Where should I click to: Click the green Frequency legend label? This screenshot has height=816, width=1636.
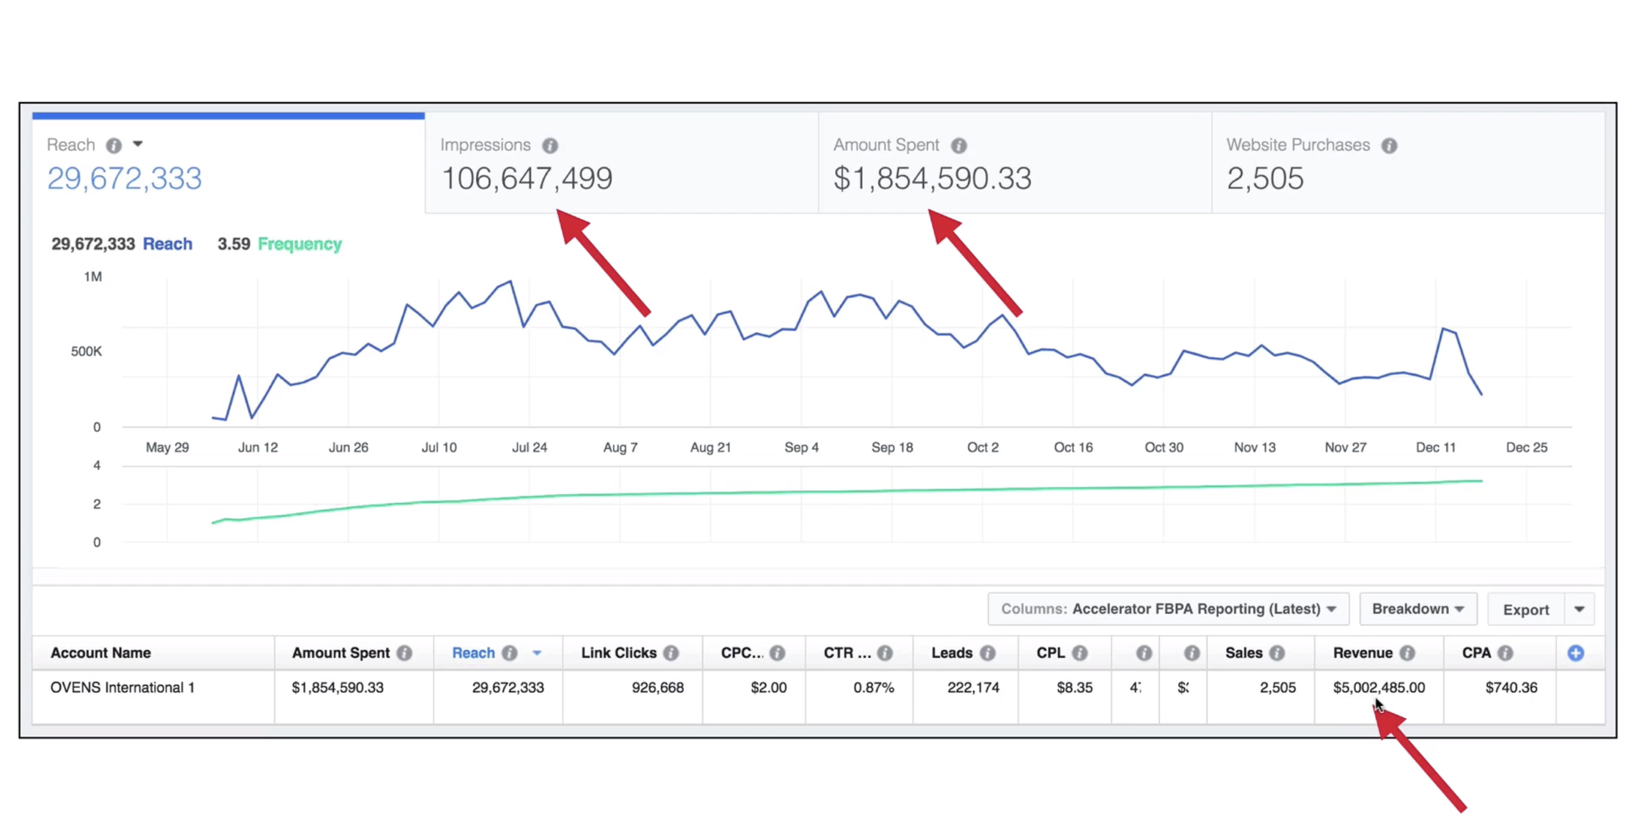tap(299, 244)
